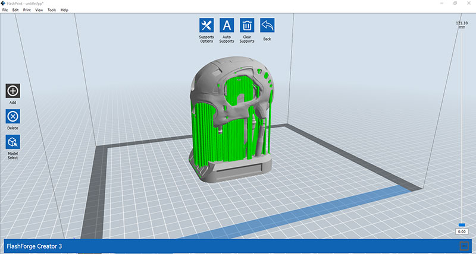Open the Print menu
This screenshot has width=476, height=254.
pos(27,10)
